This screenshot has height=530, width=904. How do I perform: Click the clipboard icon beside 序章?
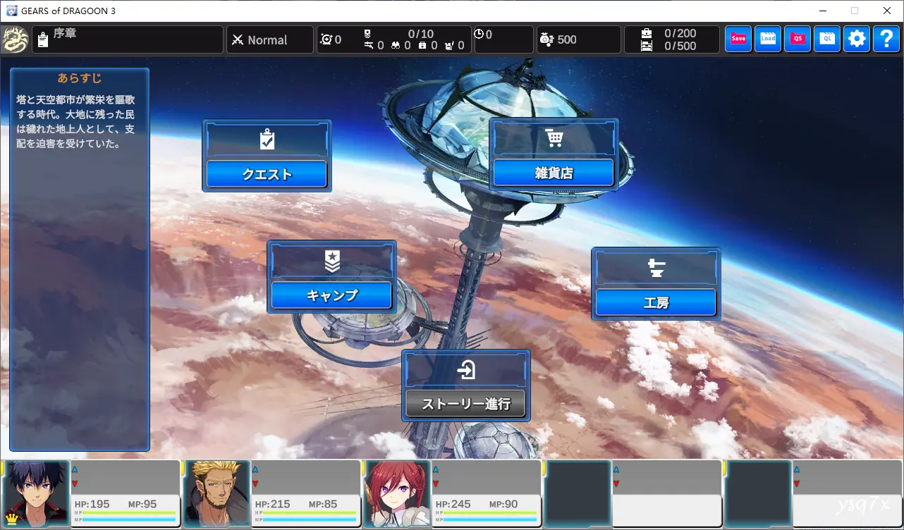[43, 40]
